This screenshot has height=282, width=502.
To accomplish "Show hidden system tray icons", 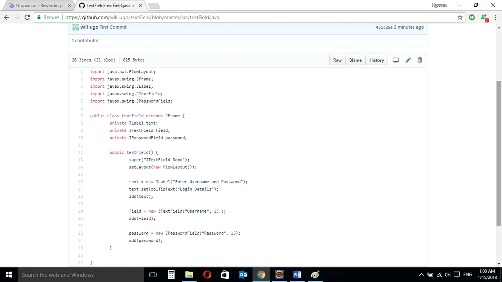I will [421, 275].
